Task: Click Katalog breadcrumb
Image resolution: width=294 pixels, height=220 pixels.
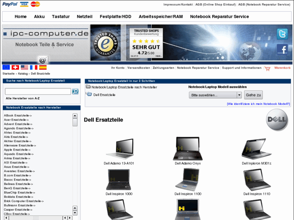Action: tap(23, 73)
